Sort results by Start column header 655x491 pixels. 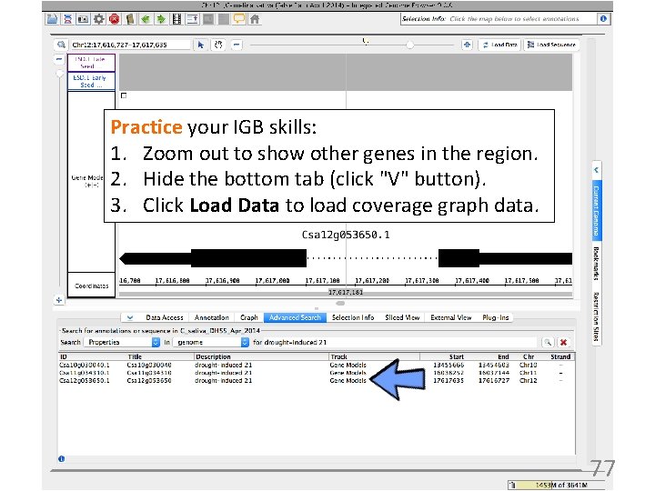442,357
